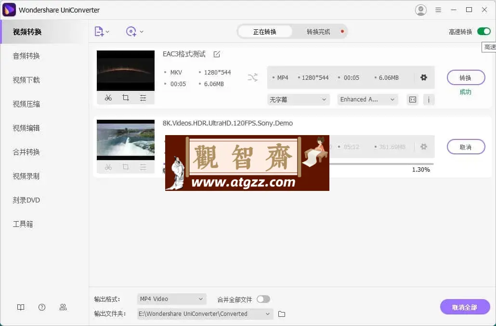Click the 8K Sony Demo video thumbnail

[x=126, y=139]
